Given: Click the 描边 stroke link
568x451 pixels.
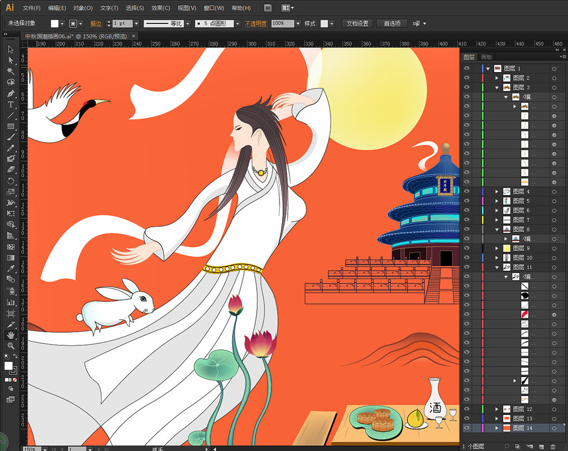Looking at the screenshot, I should [x=96, y=23].
